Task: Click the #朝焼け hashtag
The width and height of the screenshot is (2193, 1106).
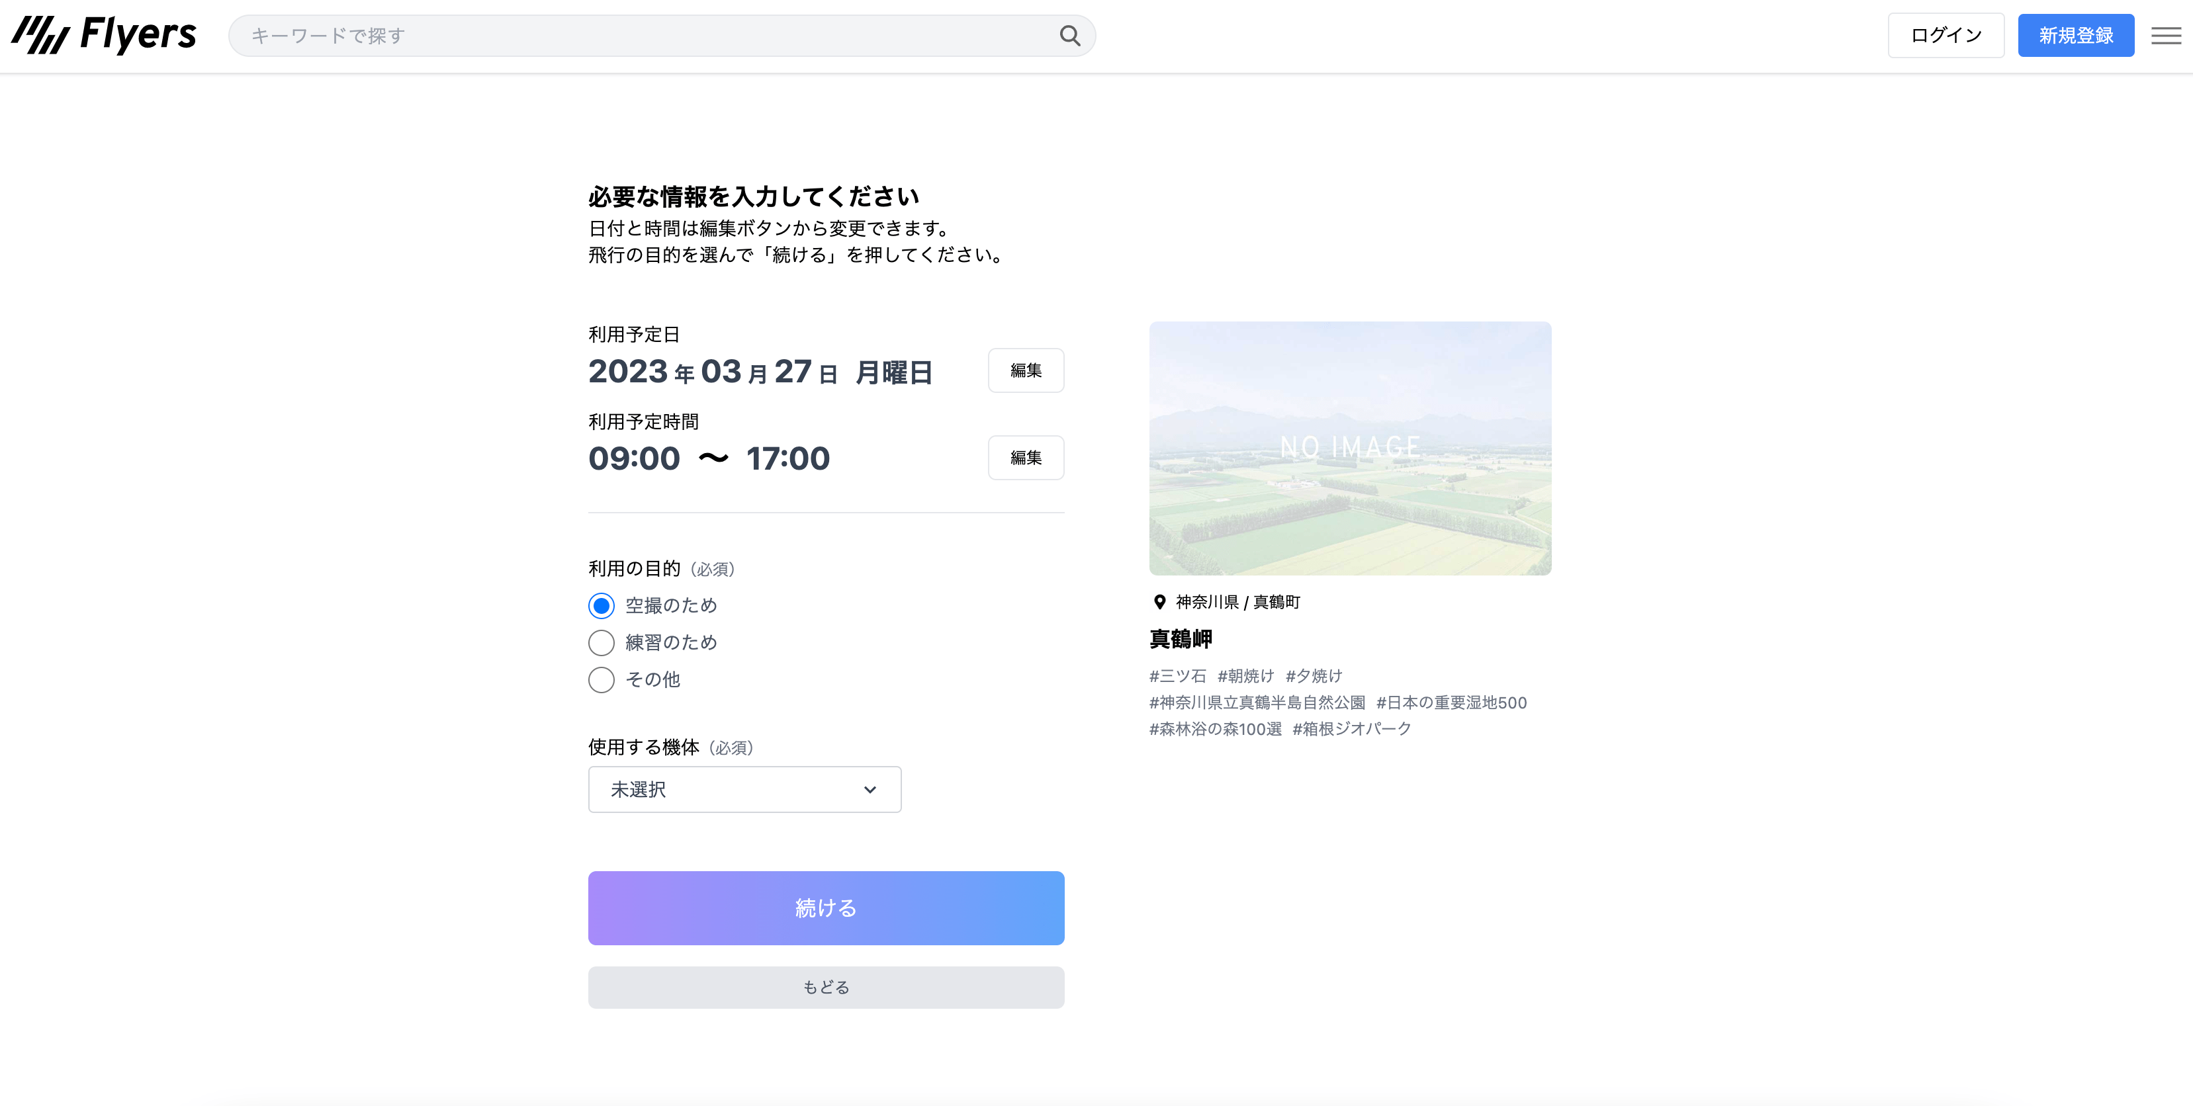Action: [x=1245, y=676]
